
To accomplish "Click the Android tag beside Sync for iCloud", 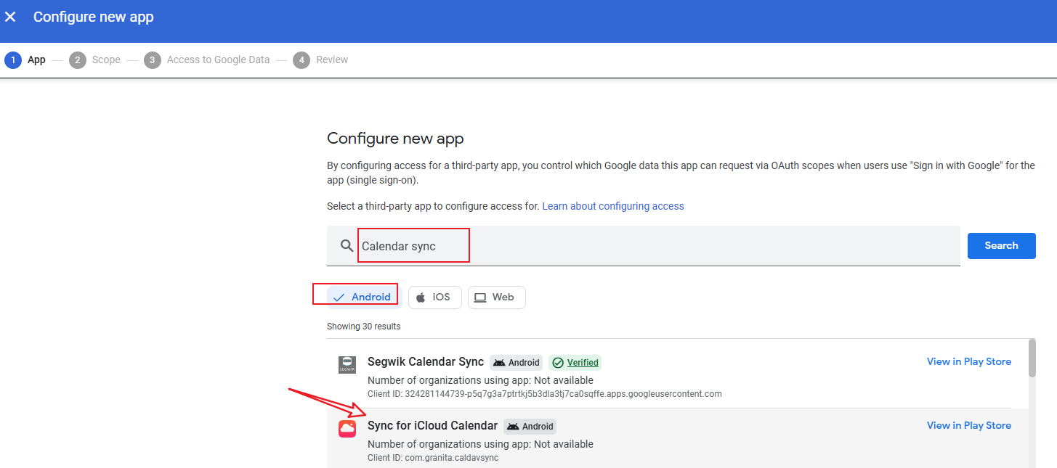I will (x=530, y=427).
